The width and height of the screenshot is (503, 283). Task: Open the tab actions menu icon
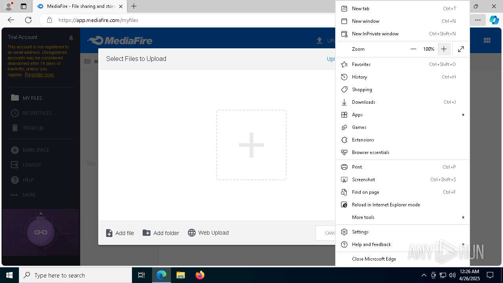click(24, 6)
